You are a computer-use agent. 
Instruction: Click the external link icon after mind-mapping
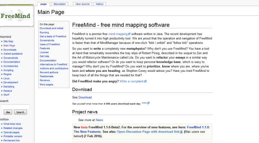(129, 34)
